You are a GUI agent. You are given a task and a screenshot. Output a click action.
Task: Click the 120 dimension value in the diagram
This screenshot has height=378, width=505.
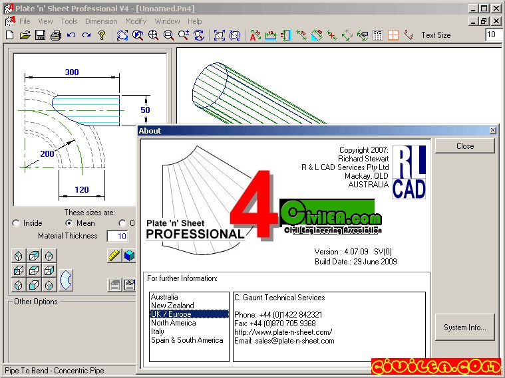(x=81, y=190)
